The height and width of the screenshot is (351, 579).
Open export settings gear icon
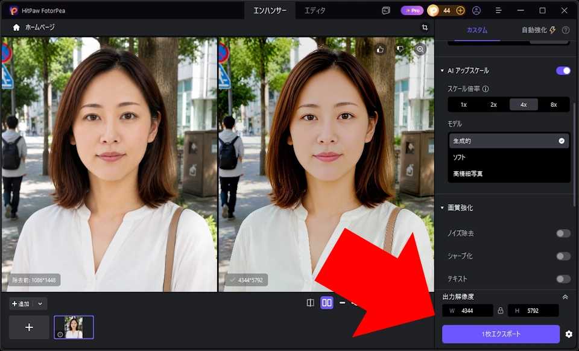569,334
